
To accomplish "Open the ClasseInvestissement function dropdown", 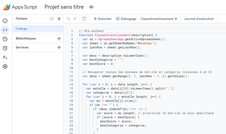I will 159,19.
